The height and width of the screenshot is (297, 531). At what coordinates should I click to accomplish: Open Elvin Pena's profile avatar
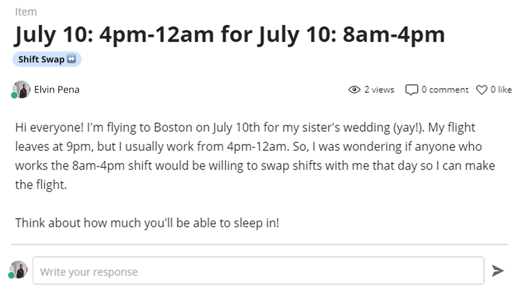tap(22, 89)
